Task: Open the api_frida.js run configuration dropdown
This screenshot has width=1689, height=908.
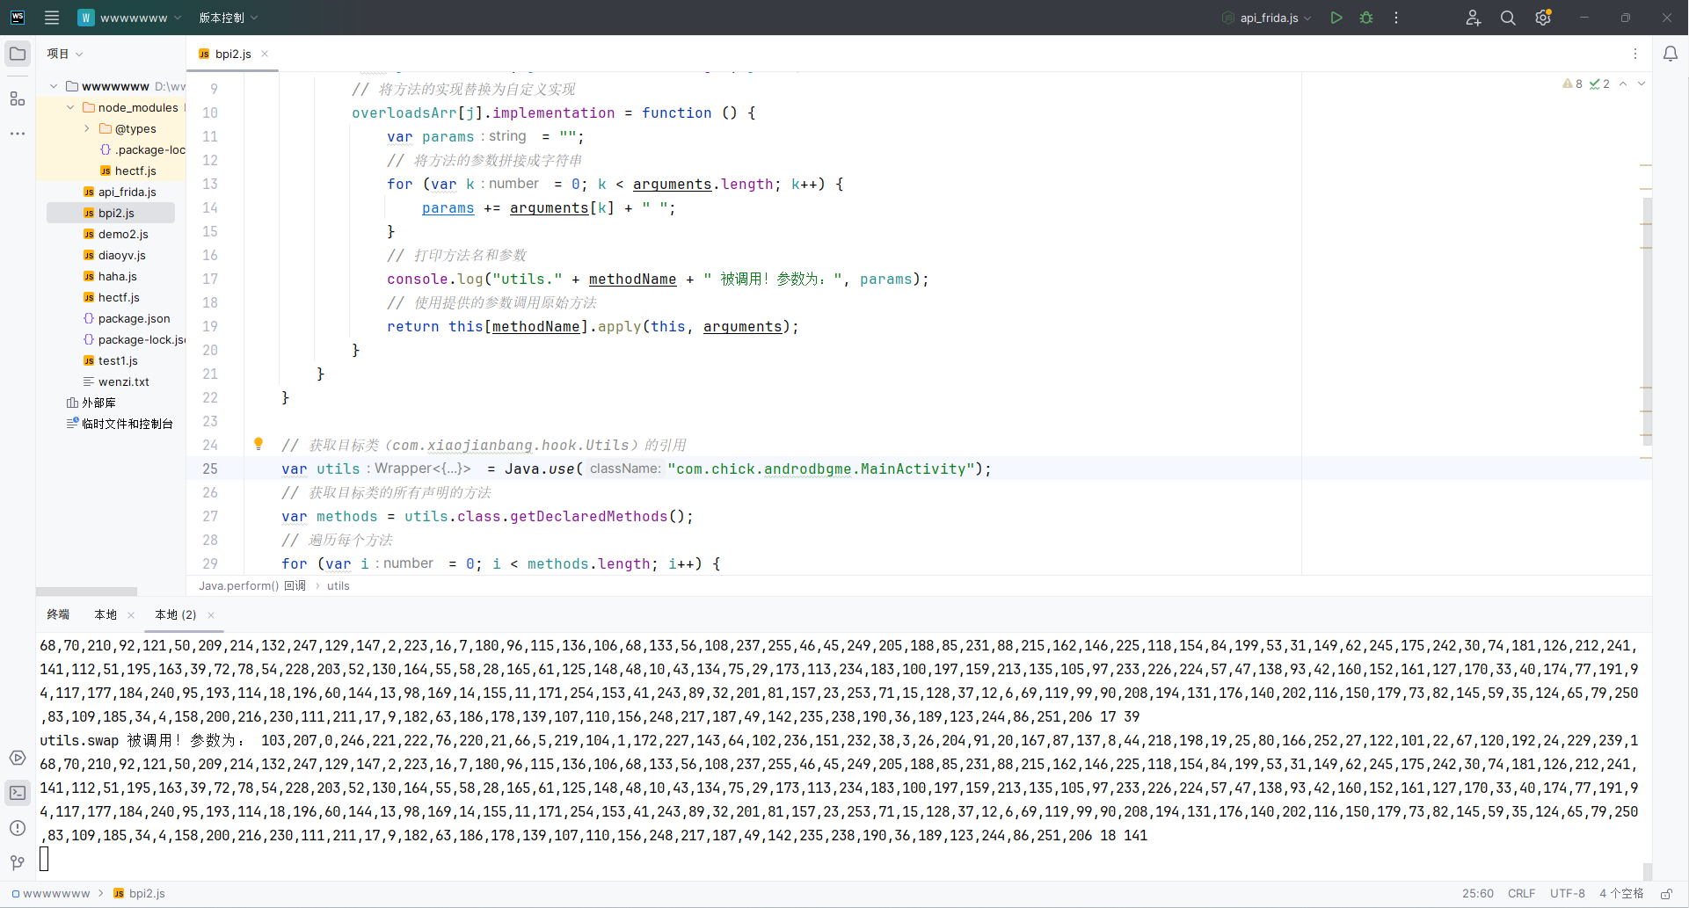Action: 1267,18
